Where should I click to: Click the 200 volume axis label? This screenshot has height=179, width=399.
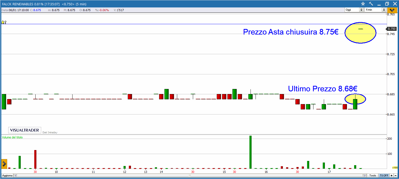[x=389, y=139]
